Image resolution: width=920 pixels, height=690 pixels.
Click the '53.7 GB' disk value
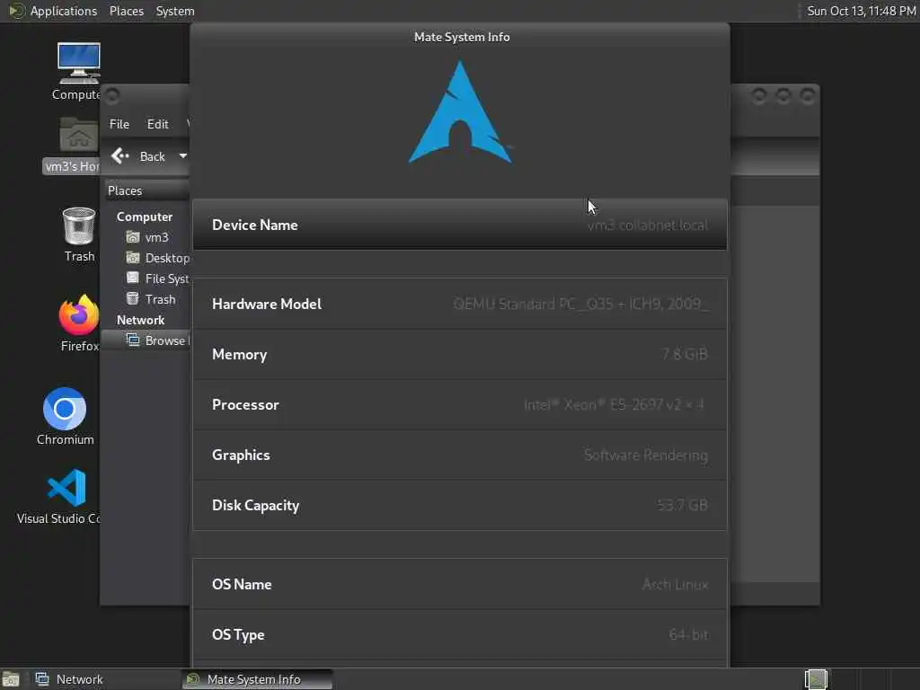point(683,505)
